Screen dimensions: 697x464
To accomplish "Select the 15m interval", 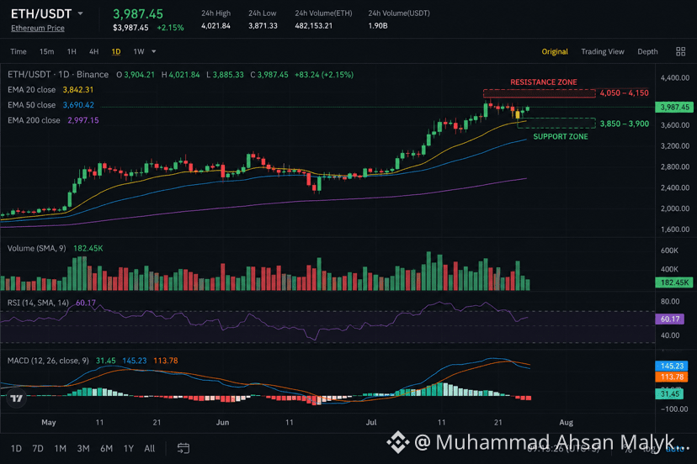I will click(46, 51).
